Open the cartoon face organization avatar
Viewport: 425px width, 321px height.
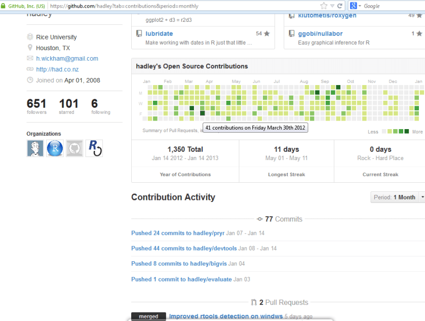pyautogui.click(x=35, y=148)
